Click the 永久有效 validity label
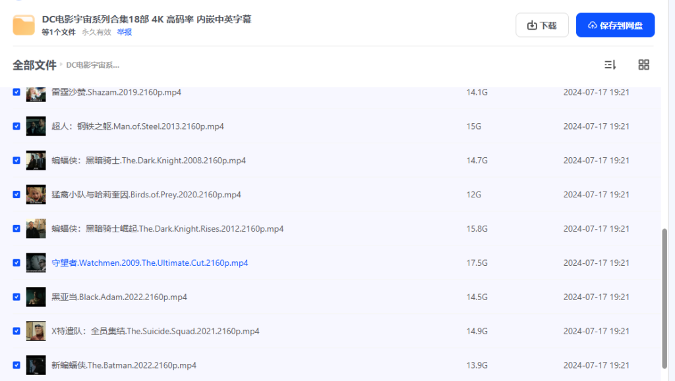Screen dimensions: 675x381 tap(96, 32)
